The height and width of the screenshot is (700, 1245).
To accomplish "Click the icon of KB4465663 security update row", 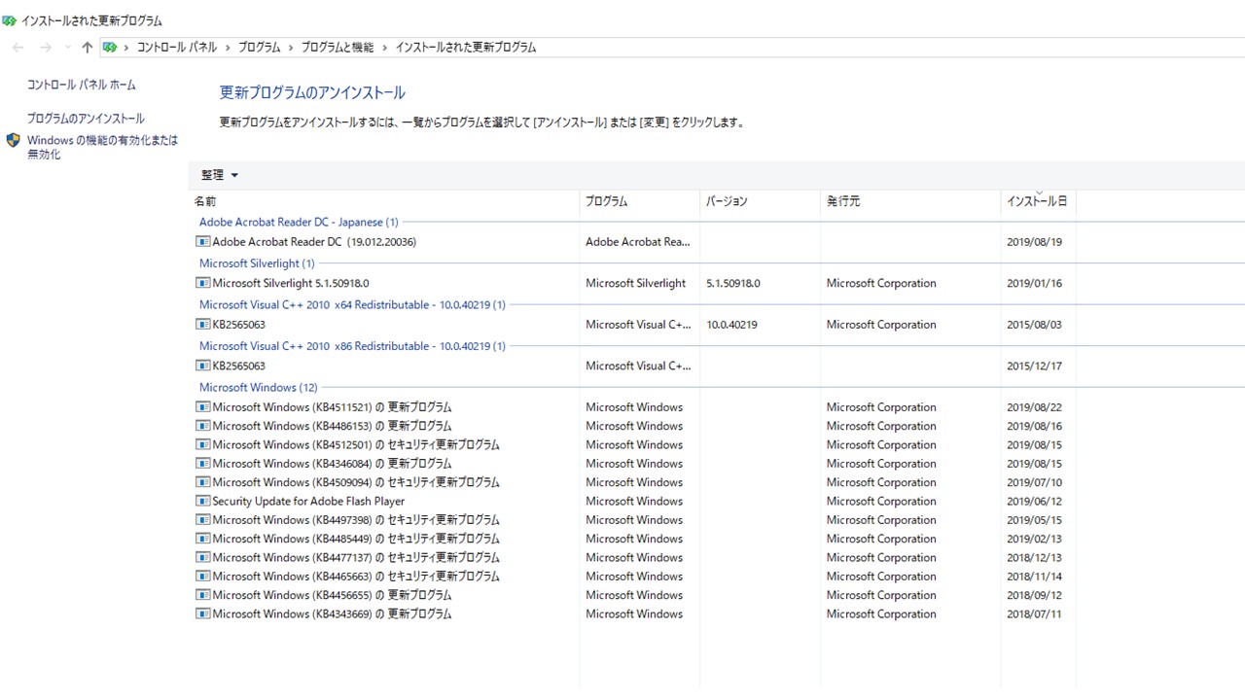I will pos(202,577).
